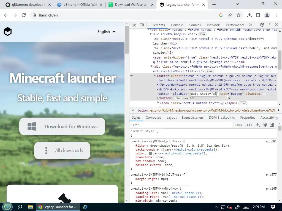Open source link en:145
282x211 pixels.
271,188
